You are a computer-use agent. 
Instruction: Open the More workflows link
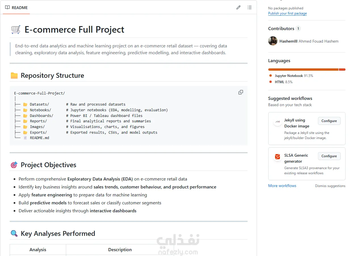[x=282, y=186]
